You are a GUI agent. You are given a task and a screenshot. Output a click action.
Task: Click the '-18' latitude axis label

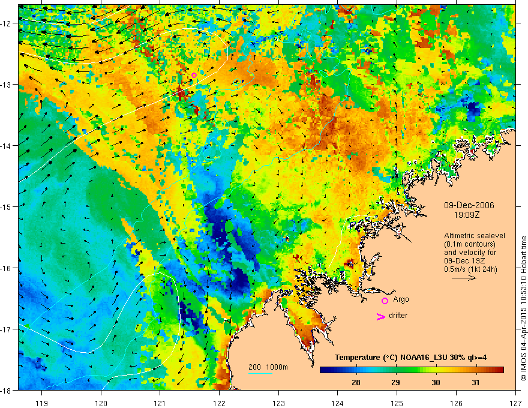pos(7,391)
